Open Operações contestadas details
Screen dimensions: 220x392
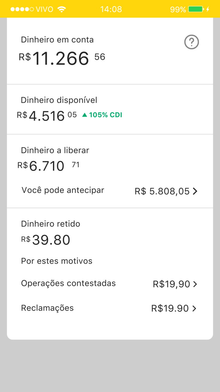click(68, 283)
